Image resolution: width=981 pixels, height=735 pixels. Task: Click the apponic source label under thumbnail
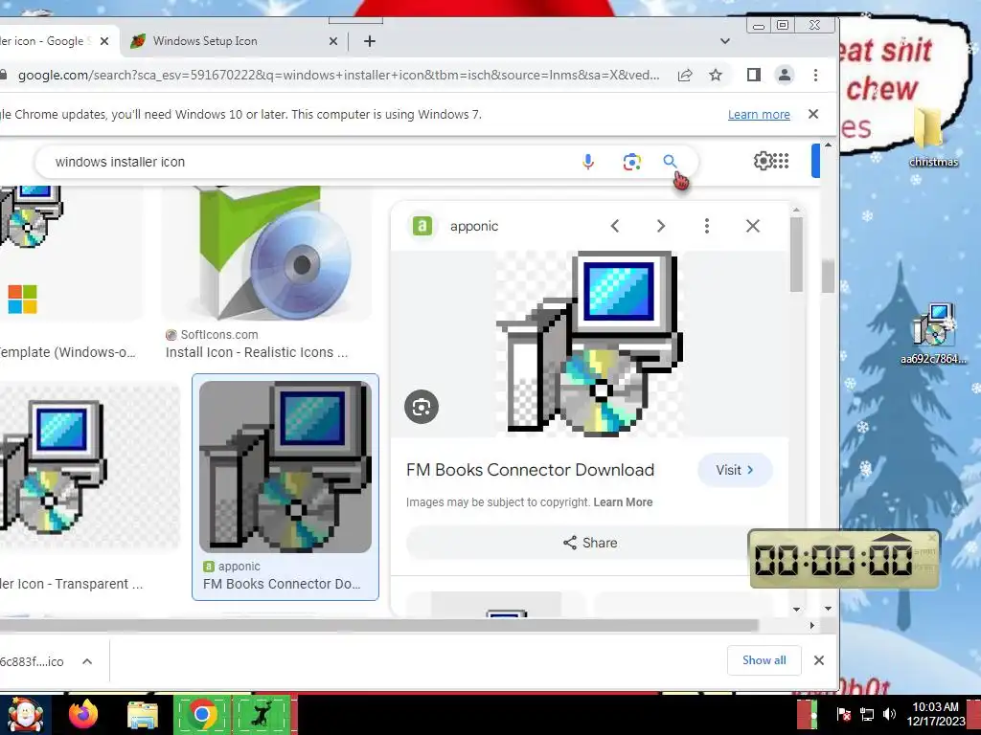pyautogui.click(x=239, y=567)
